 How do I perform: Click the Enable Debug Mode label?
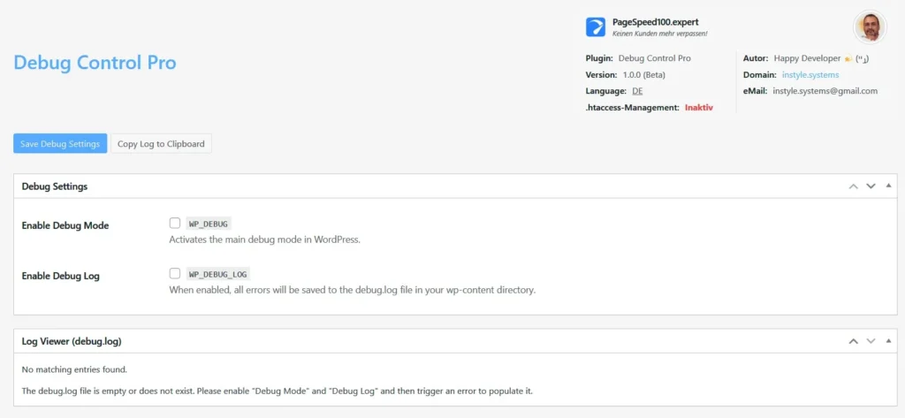click(65, 225)
